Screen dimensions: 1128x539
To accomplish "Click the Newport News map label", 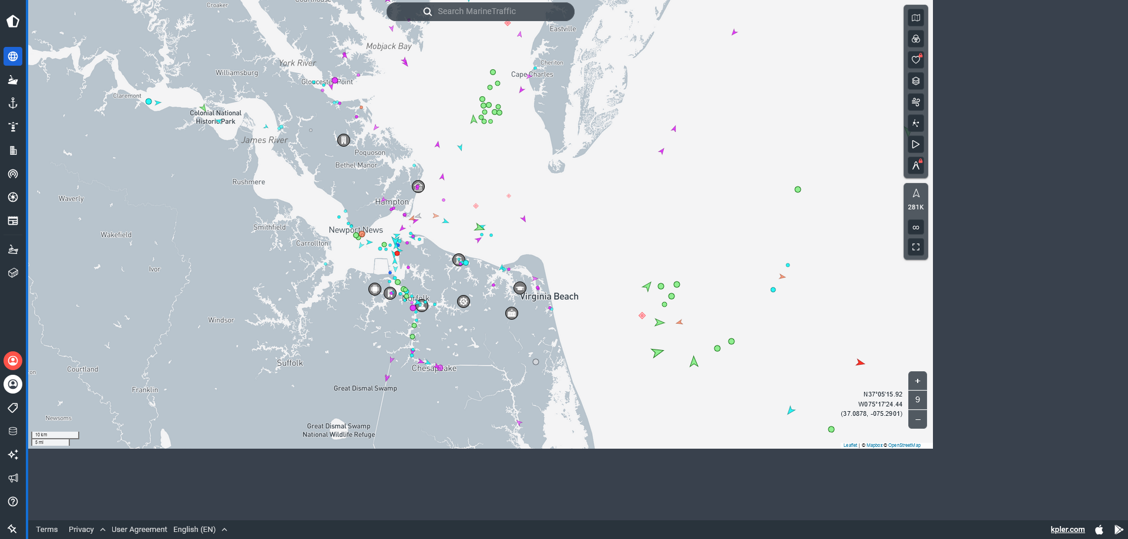I will point(356,230).
